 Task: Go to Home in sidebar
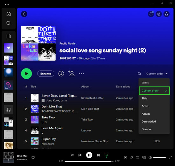pyautogui.click(x=9, y=14)
